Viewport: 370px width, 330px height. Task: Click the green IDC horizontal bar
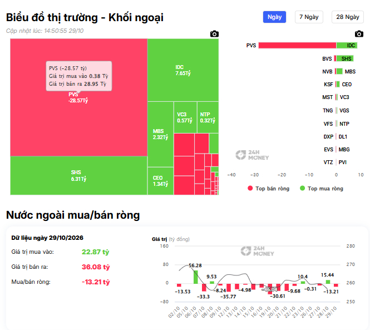coord(347,45)
